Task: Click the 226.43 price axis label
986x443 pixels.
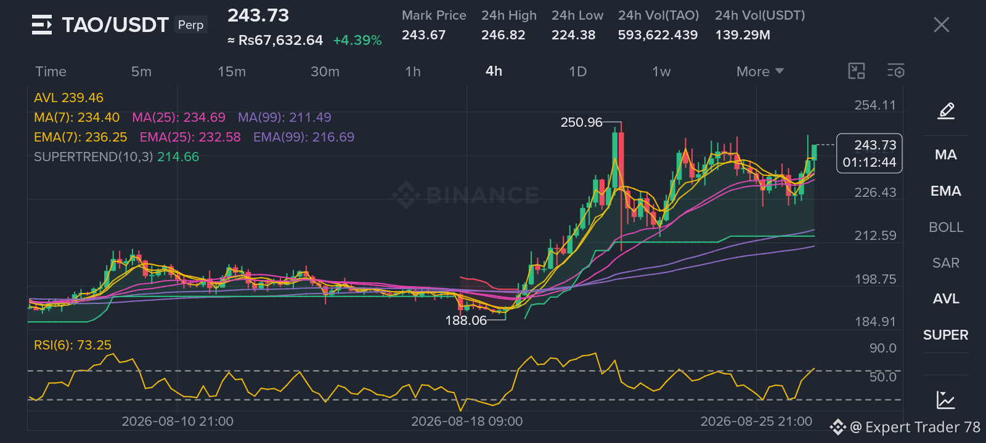Action: pyautogui.click(x=875, y=193)
